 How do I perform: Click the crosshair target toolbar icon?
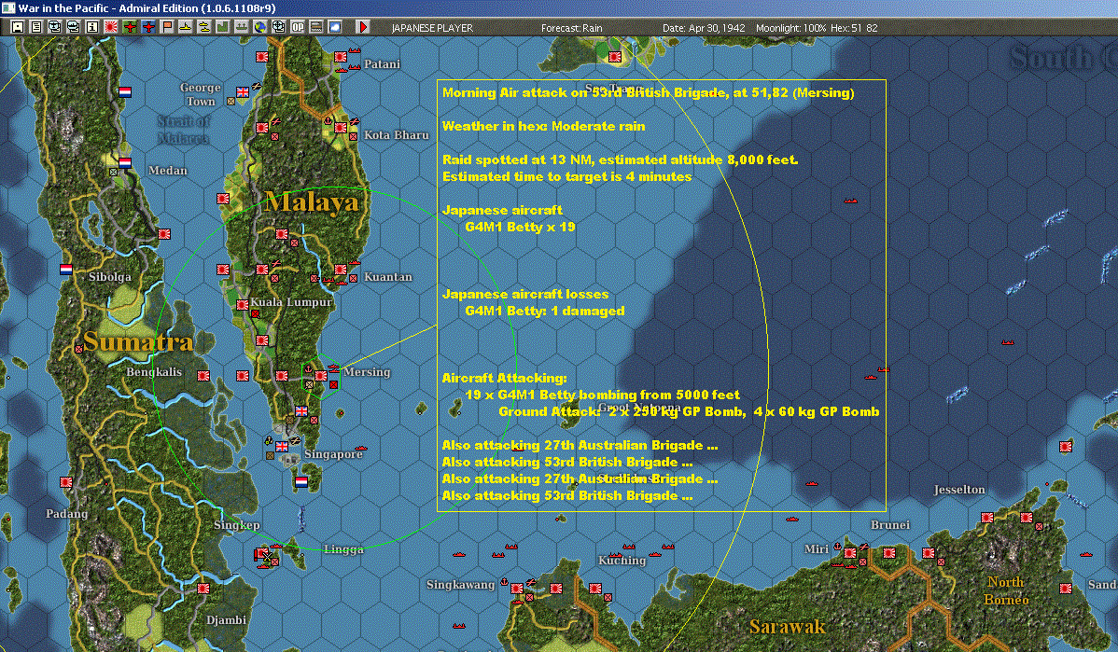279,27
